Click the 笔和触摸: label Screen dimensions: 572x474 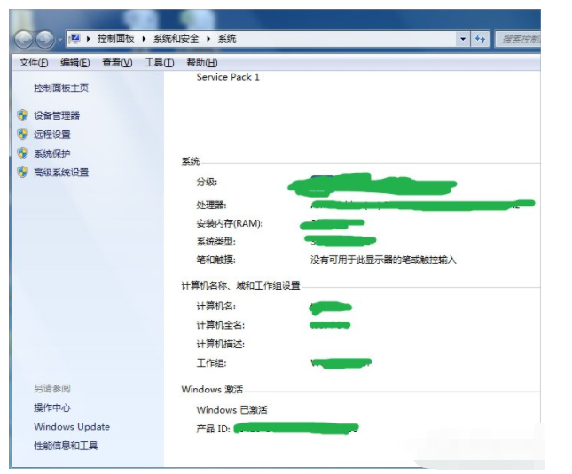pos(216,260)
